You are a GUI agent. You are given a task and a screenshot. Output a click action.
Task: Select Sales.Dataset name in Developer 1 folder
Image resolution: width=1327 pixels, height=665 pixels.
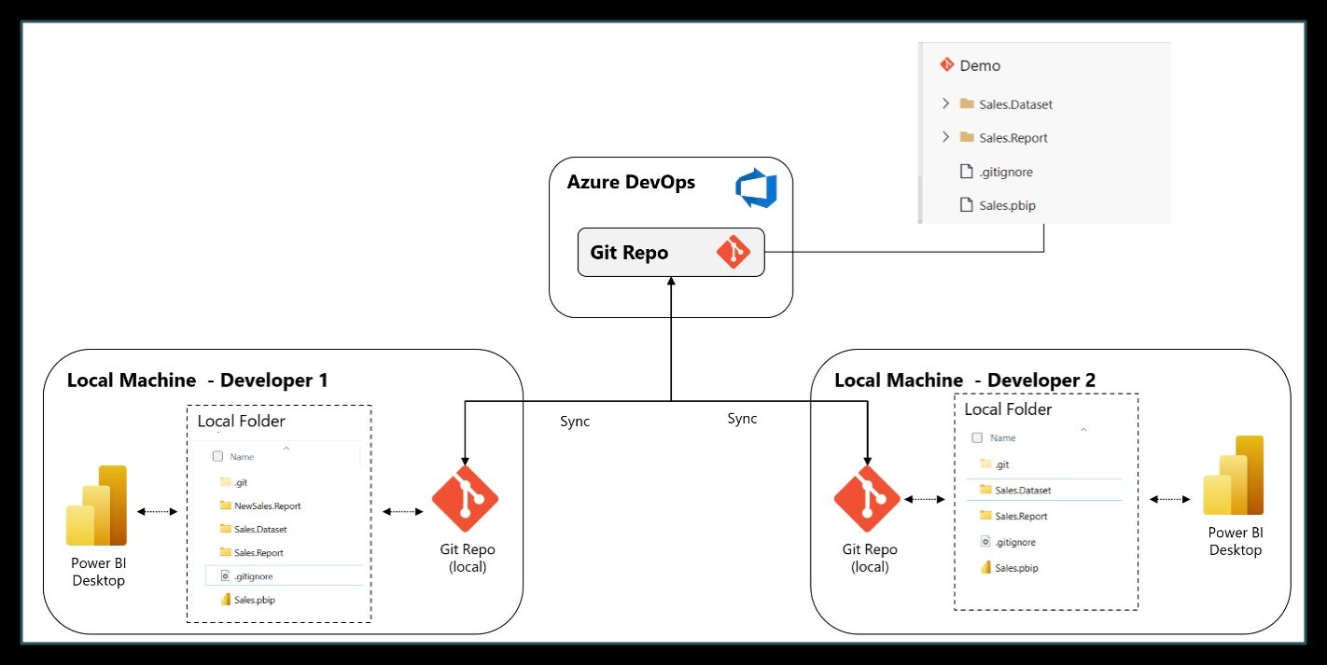pos(260,529)
